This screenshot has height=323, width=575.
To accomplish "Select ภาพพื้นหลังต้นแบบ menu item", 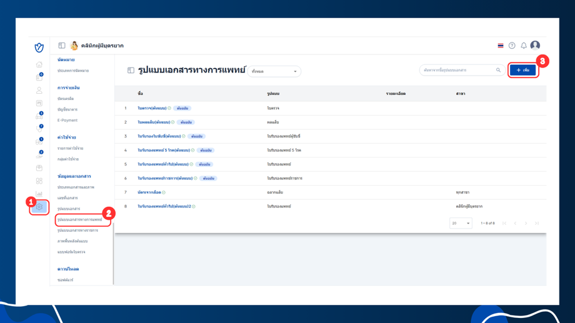I will coord(72,241).
